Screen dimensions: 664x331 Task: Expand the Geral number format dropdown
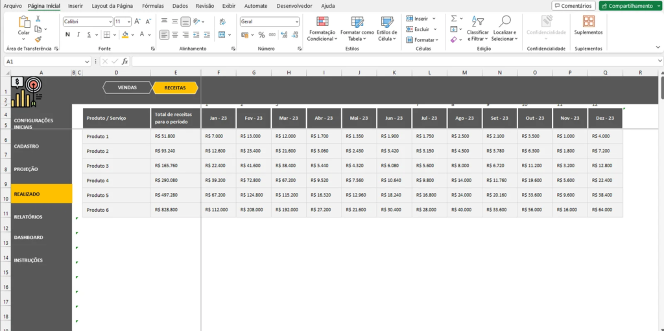297,21
